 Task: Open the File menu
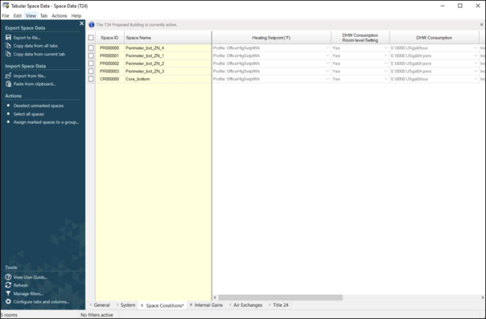pyautogui.click(x=6, y=16)
